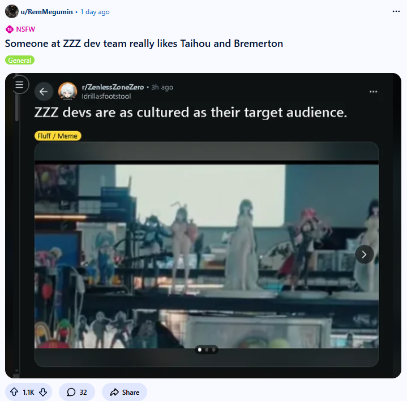
Task: Open the '1 day ago' timestamp link
Action: click(95, 12)
